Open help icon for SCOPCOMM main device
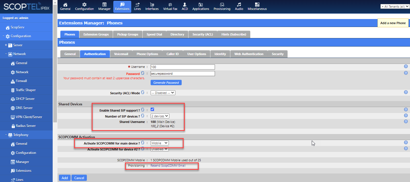 coord(406,143)
